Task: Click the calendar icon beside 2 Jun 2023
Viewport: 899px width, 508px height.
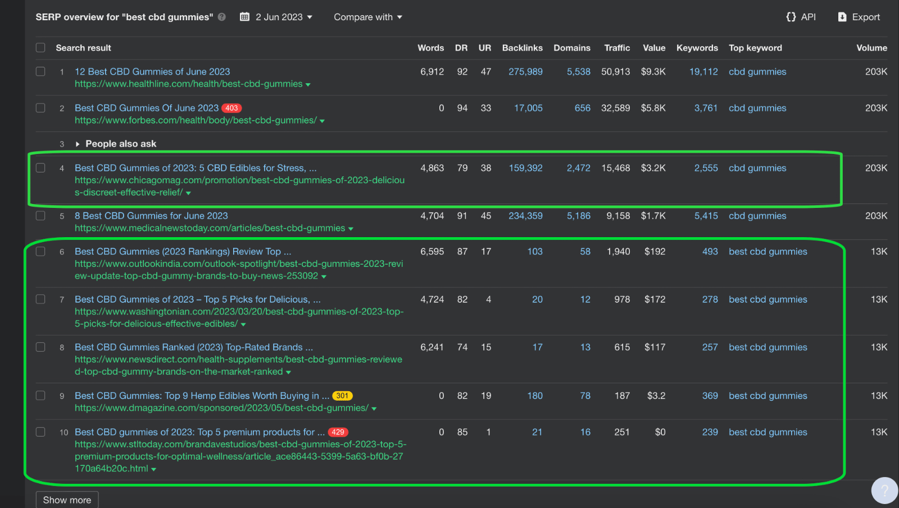Action: pyautogui.click(x=244, y=17)
